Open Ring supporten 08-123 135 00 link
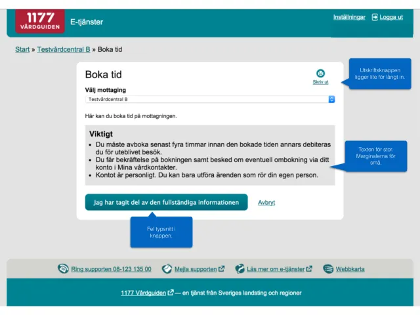The image size is (420, 315). coord(111,269)
